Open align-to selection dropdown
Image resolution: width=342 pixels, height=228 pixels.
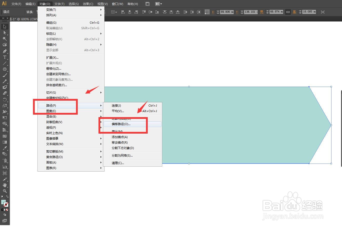click(114, 12)
